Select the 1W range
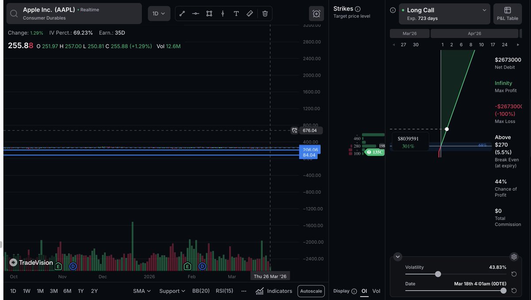This screenshot has width=531, height=300. 27,291
